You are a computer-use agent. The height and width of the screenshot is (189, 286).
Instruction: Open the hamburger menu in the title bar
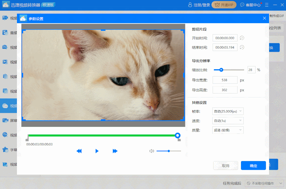click(x=267, y=5)
